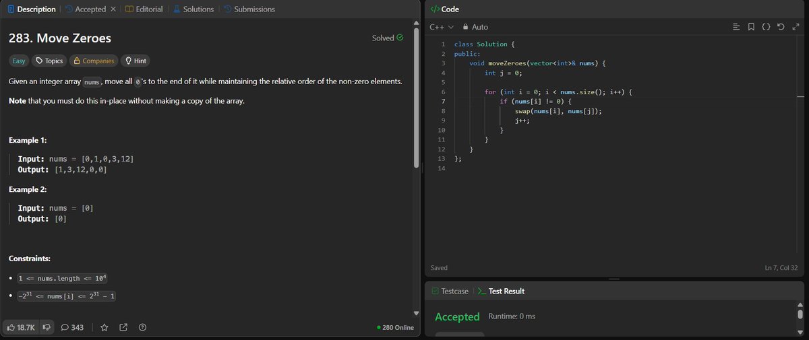This screenshot has width=809, height=340.
Task: Open the Submissions tab
Action: point(249,9)
